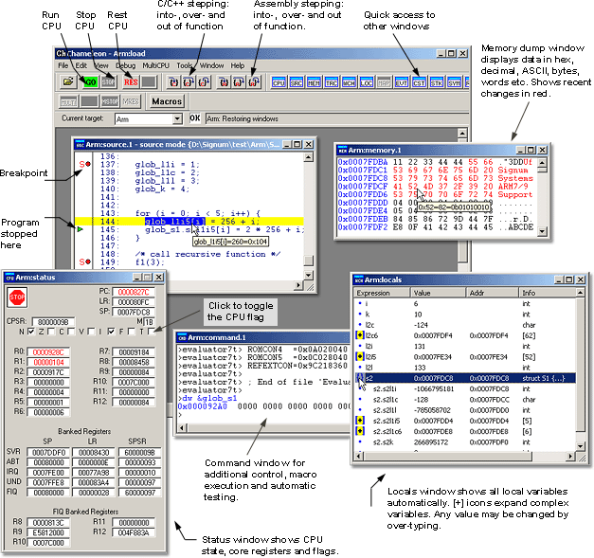
Task: Reset the CPU with the red RES button
Action: [x=131, y=81]
